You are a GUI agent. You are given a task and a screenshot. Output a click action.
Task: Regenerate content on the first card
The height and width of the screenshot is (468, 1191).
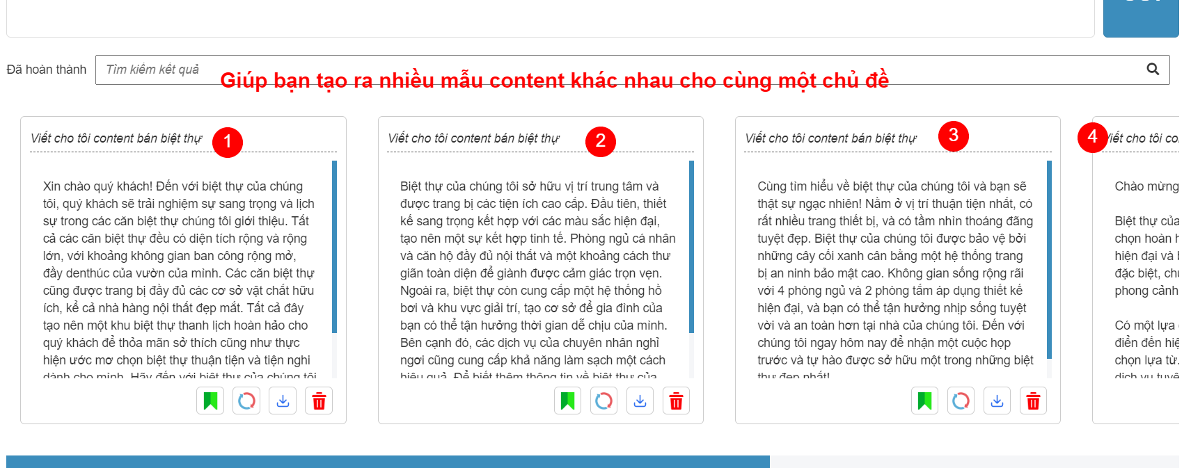pyautogui.click(x=246, y=401)
